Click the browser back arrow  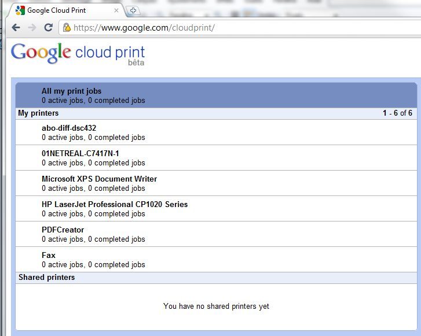[x=16, y=27]
